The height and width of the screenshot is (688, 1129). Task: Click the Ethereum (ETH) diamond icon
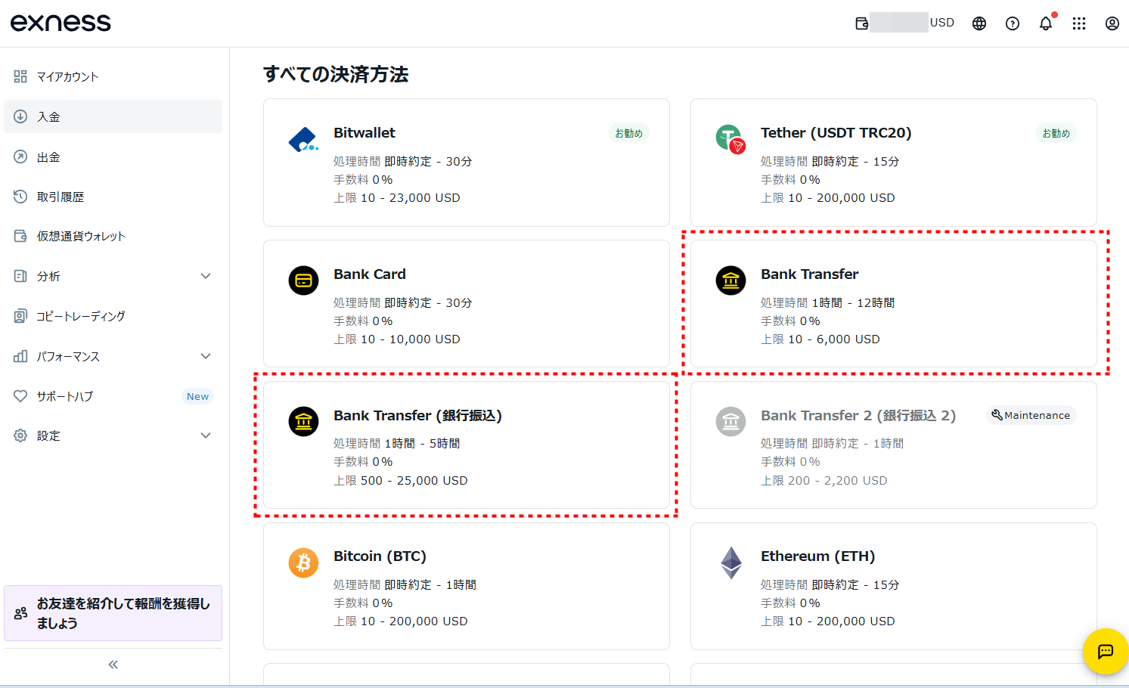[730, 562]
